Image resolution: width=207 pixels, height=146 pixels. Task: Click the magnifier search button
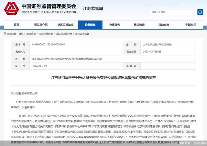(x=200, y=12)
